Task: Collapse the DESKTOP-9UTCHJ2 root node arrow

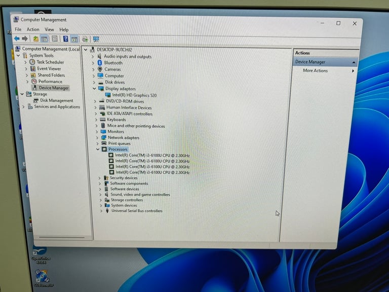Action: point(86,50)
